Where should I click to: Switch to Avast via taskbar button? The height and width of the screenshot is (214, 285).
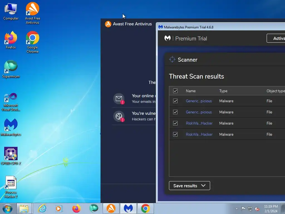111,208
